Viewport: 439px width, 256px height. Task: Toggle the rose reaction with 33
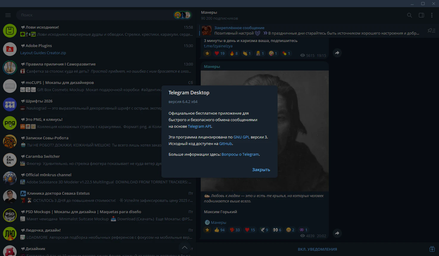235,230
